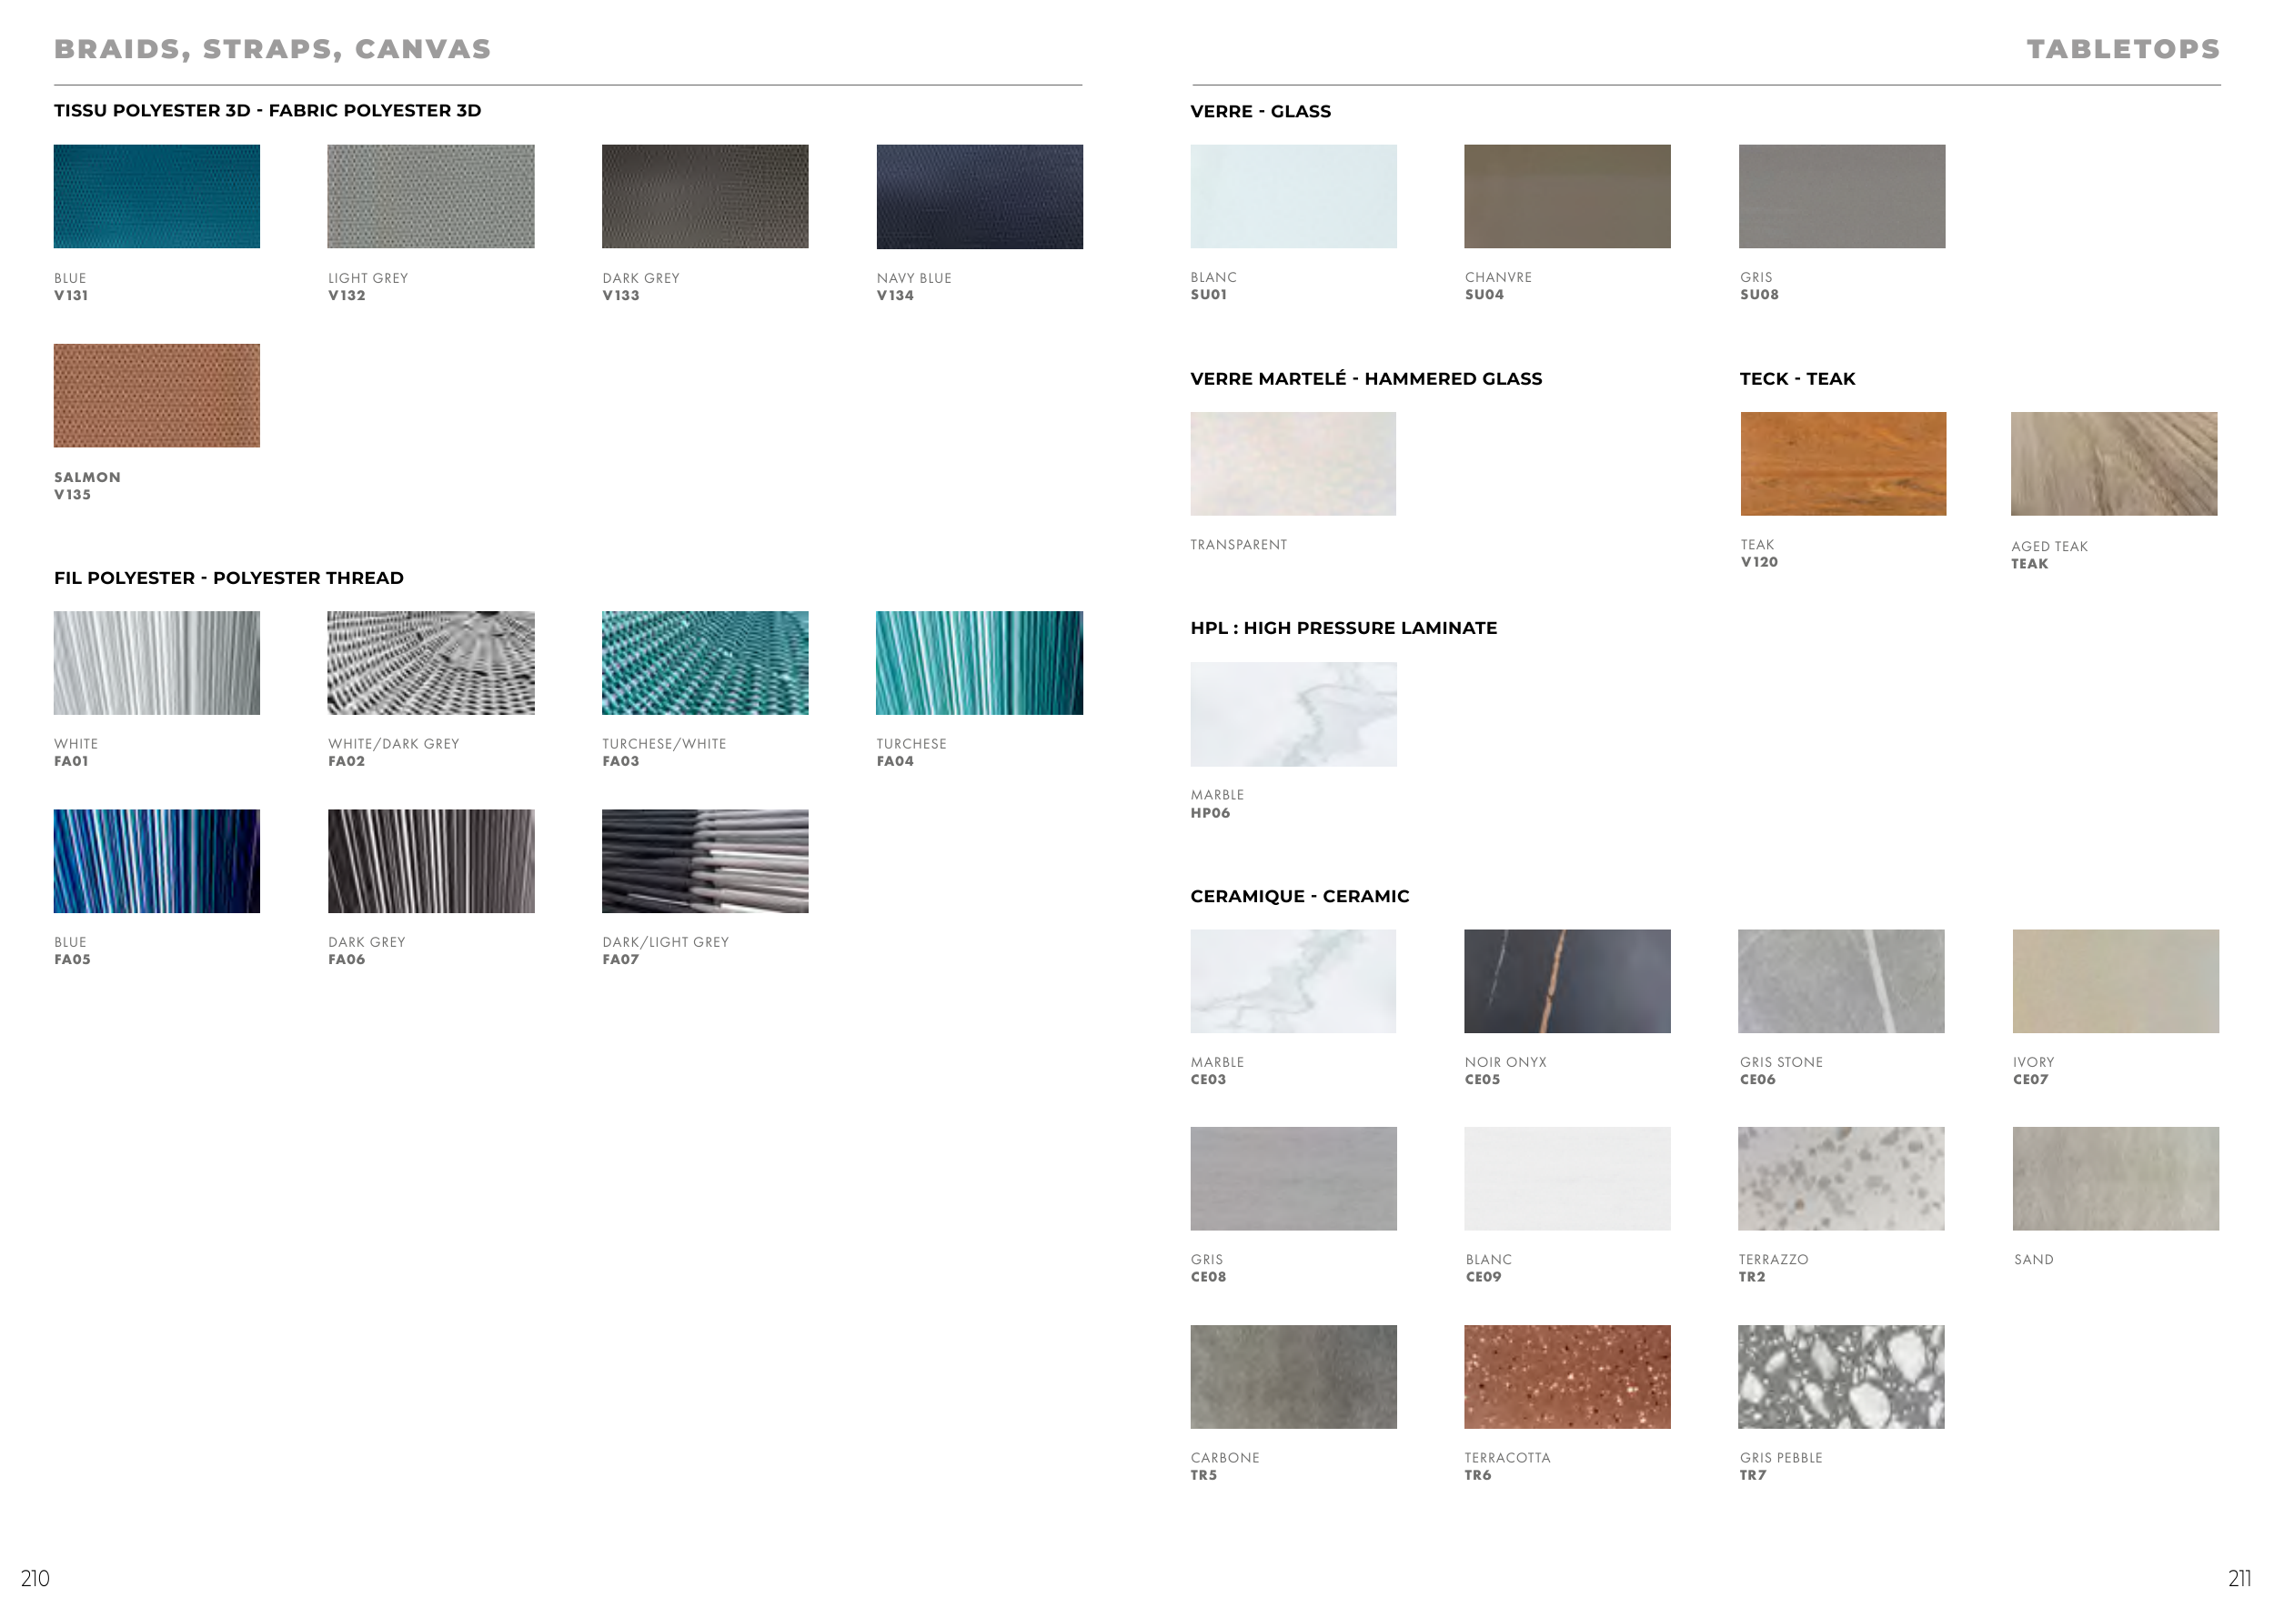Viewport: 2274px width, 1608px height.
Task: Select the Dark/Light Grey FA07 thumbnail
Action: pos(704,860)
